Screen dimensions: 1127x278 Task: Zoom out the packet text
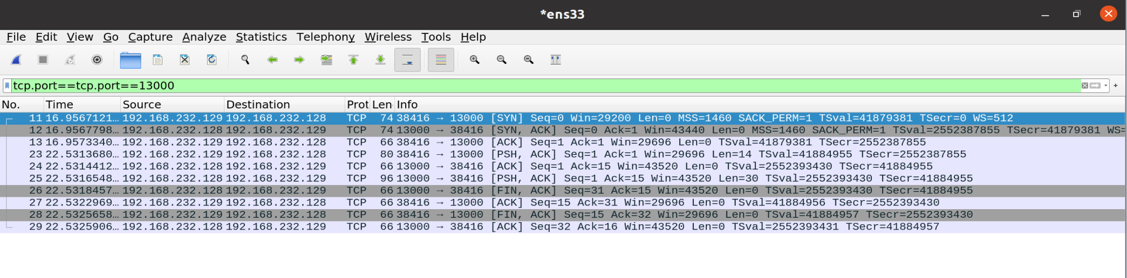tap(502, 60)
